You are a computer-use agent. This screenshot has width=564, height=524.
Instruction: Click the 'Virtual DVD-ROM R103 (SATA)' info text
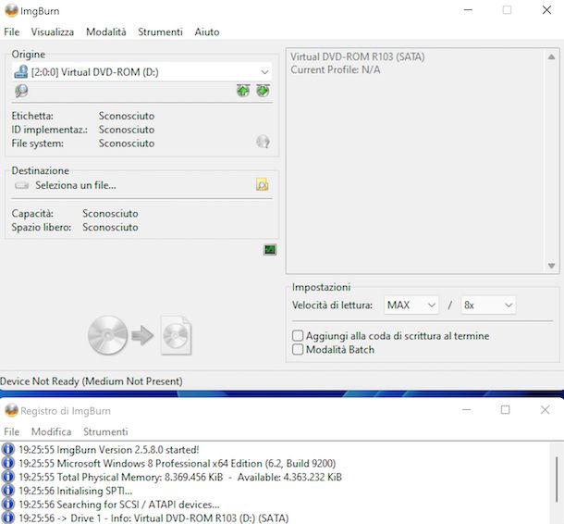[357, 56]
